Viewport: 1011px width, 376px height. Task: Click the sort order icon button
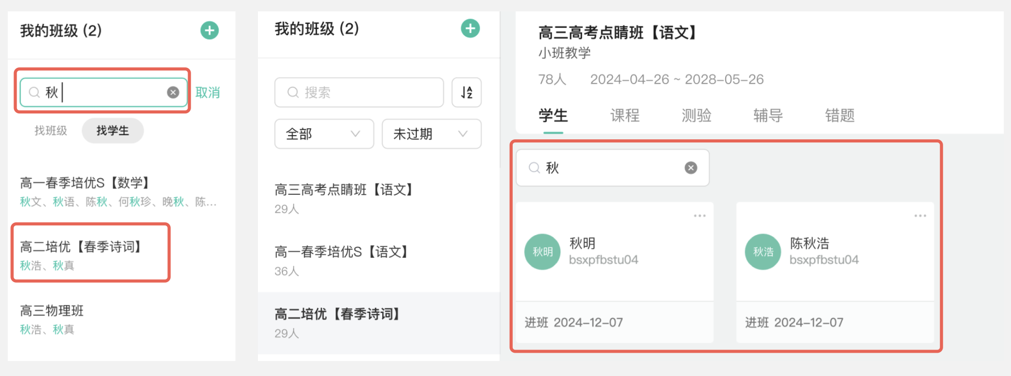(x=467, y=92)
